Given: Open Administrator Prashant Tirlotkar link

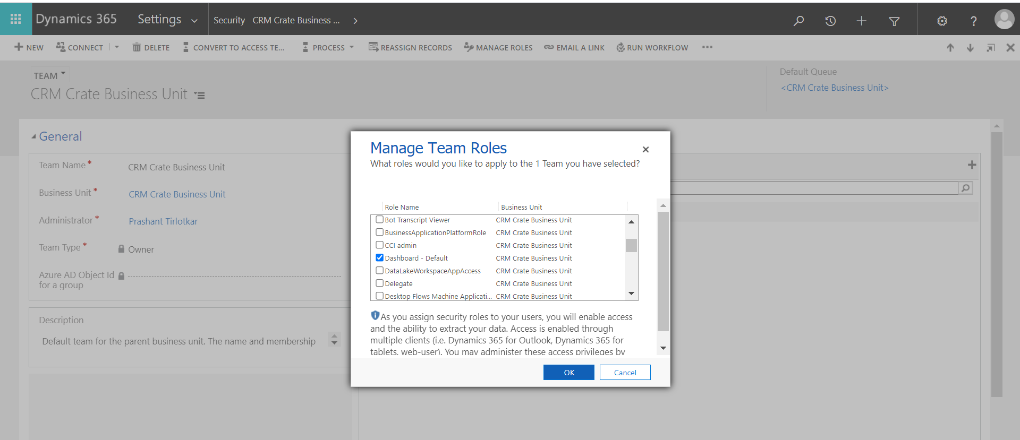Looking at the screenshot, I should [163, 221].
